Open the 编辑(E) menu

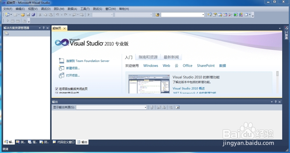pos(20,9)
